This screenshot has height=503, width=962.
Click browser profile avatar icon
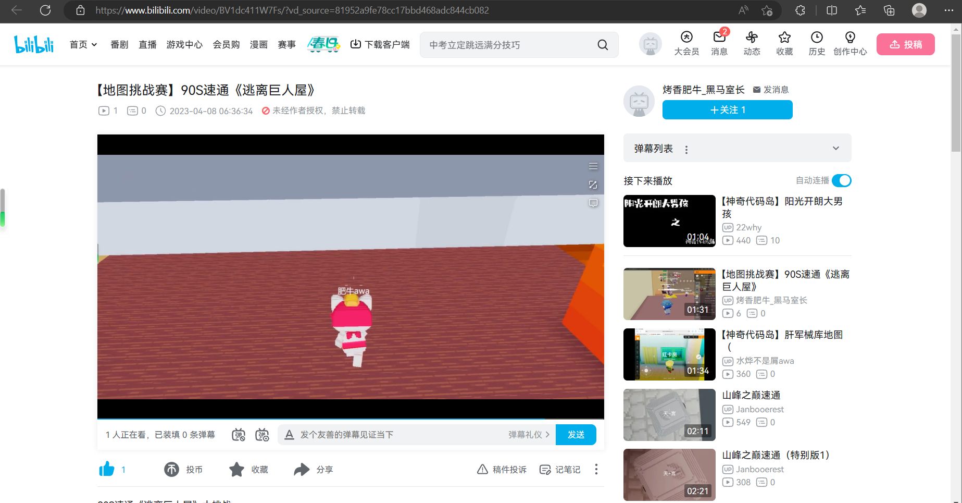coord(919,10)
